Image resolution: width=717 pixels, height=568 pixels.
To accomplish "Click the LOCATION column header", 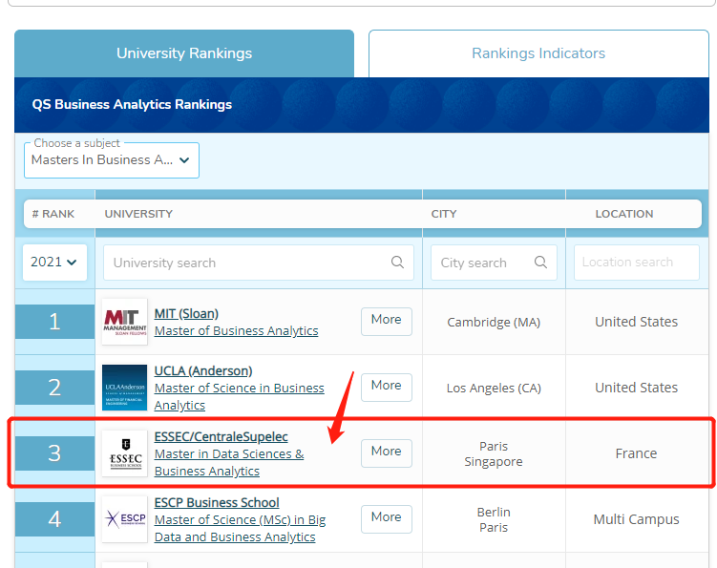I will (624, 214).
